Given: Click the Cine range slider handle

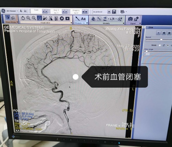Looking at the screenshot, I should tap(147, 51).
